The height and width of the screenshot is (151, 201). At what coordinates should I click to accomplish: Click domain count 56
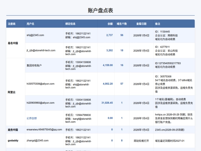click(x=122, y=35)
